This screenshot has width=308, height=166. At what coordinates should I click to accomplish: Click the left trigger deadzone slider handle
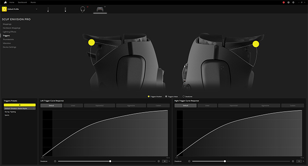click(x=110, y=161)
